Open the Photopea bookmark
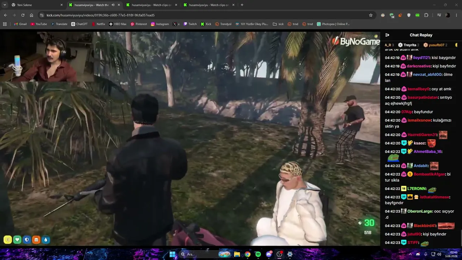Image resolution: width=462 pixels, height=260 pixels. click(333, 24)
